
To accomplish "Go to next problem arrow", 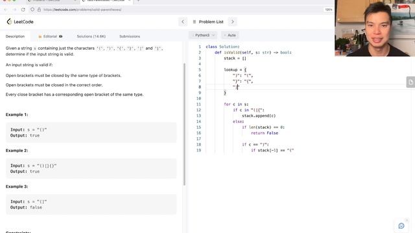I will pos(233,21).
